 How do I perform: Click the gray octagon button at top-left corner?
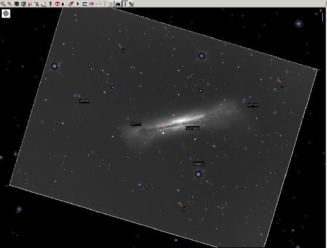tap(6, 14)
